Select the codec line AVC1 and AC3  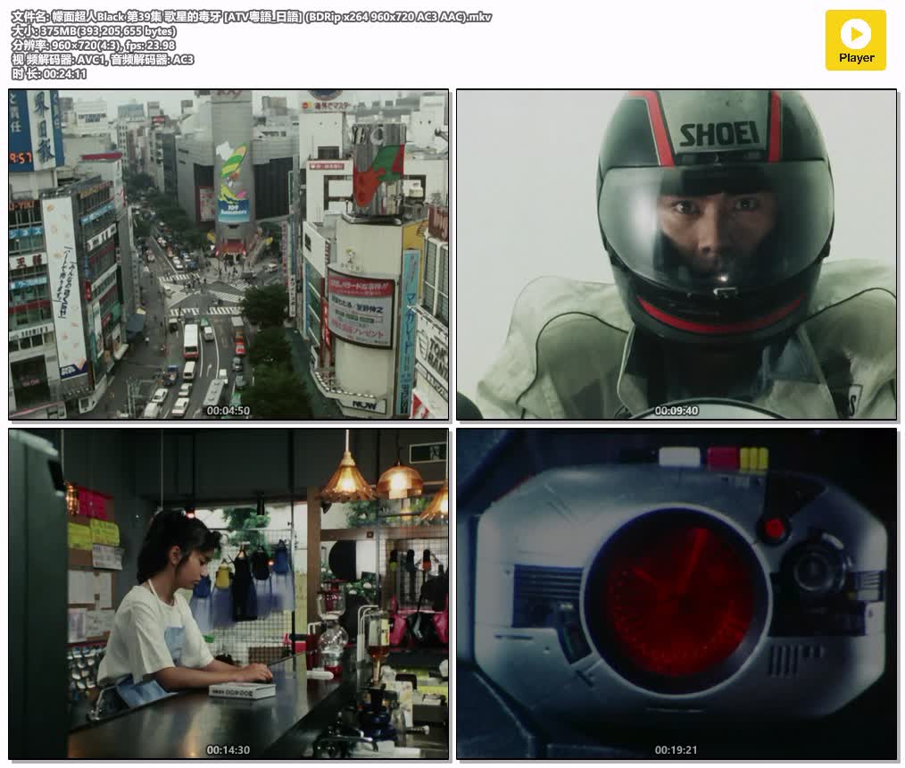pyautogui.click(x=103, y=60)
